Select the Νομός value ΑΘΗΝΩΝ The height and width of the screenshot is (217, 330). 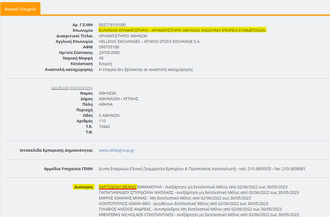(x=108, y=93)
